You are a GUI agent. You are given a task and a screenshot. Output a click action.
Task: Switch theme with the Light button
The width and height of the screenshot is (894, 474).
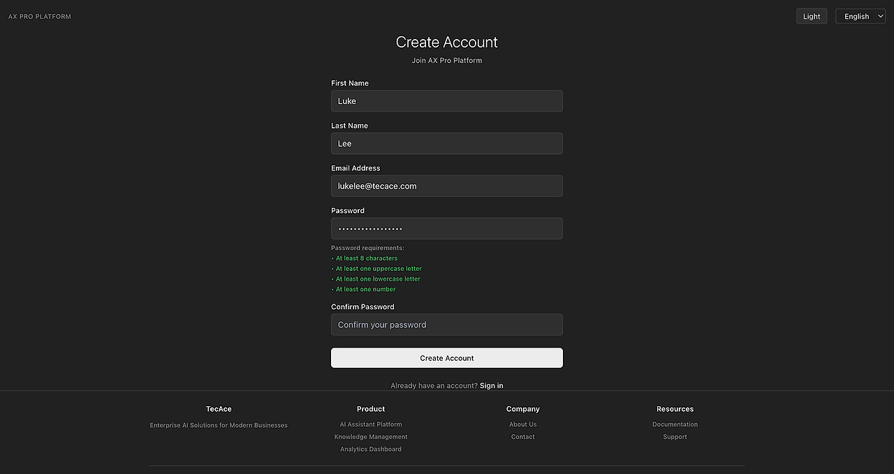click(812, 16)
